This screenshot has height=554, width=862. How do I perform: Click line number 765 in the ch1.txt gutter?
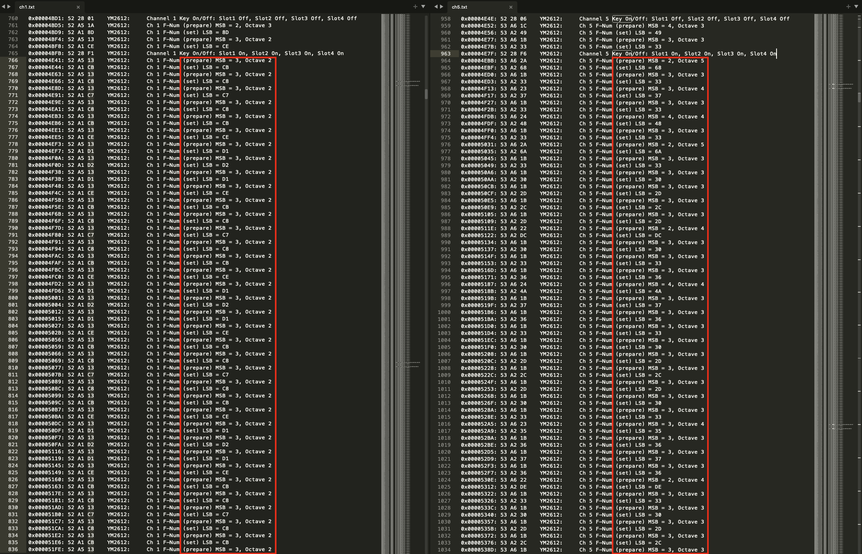[13, 53]
